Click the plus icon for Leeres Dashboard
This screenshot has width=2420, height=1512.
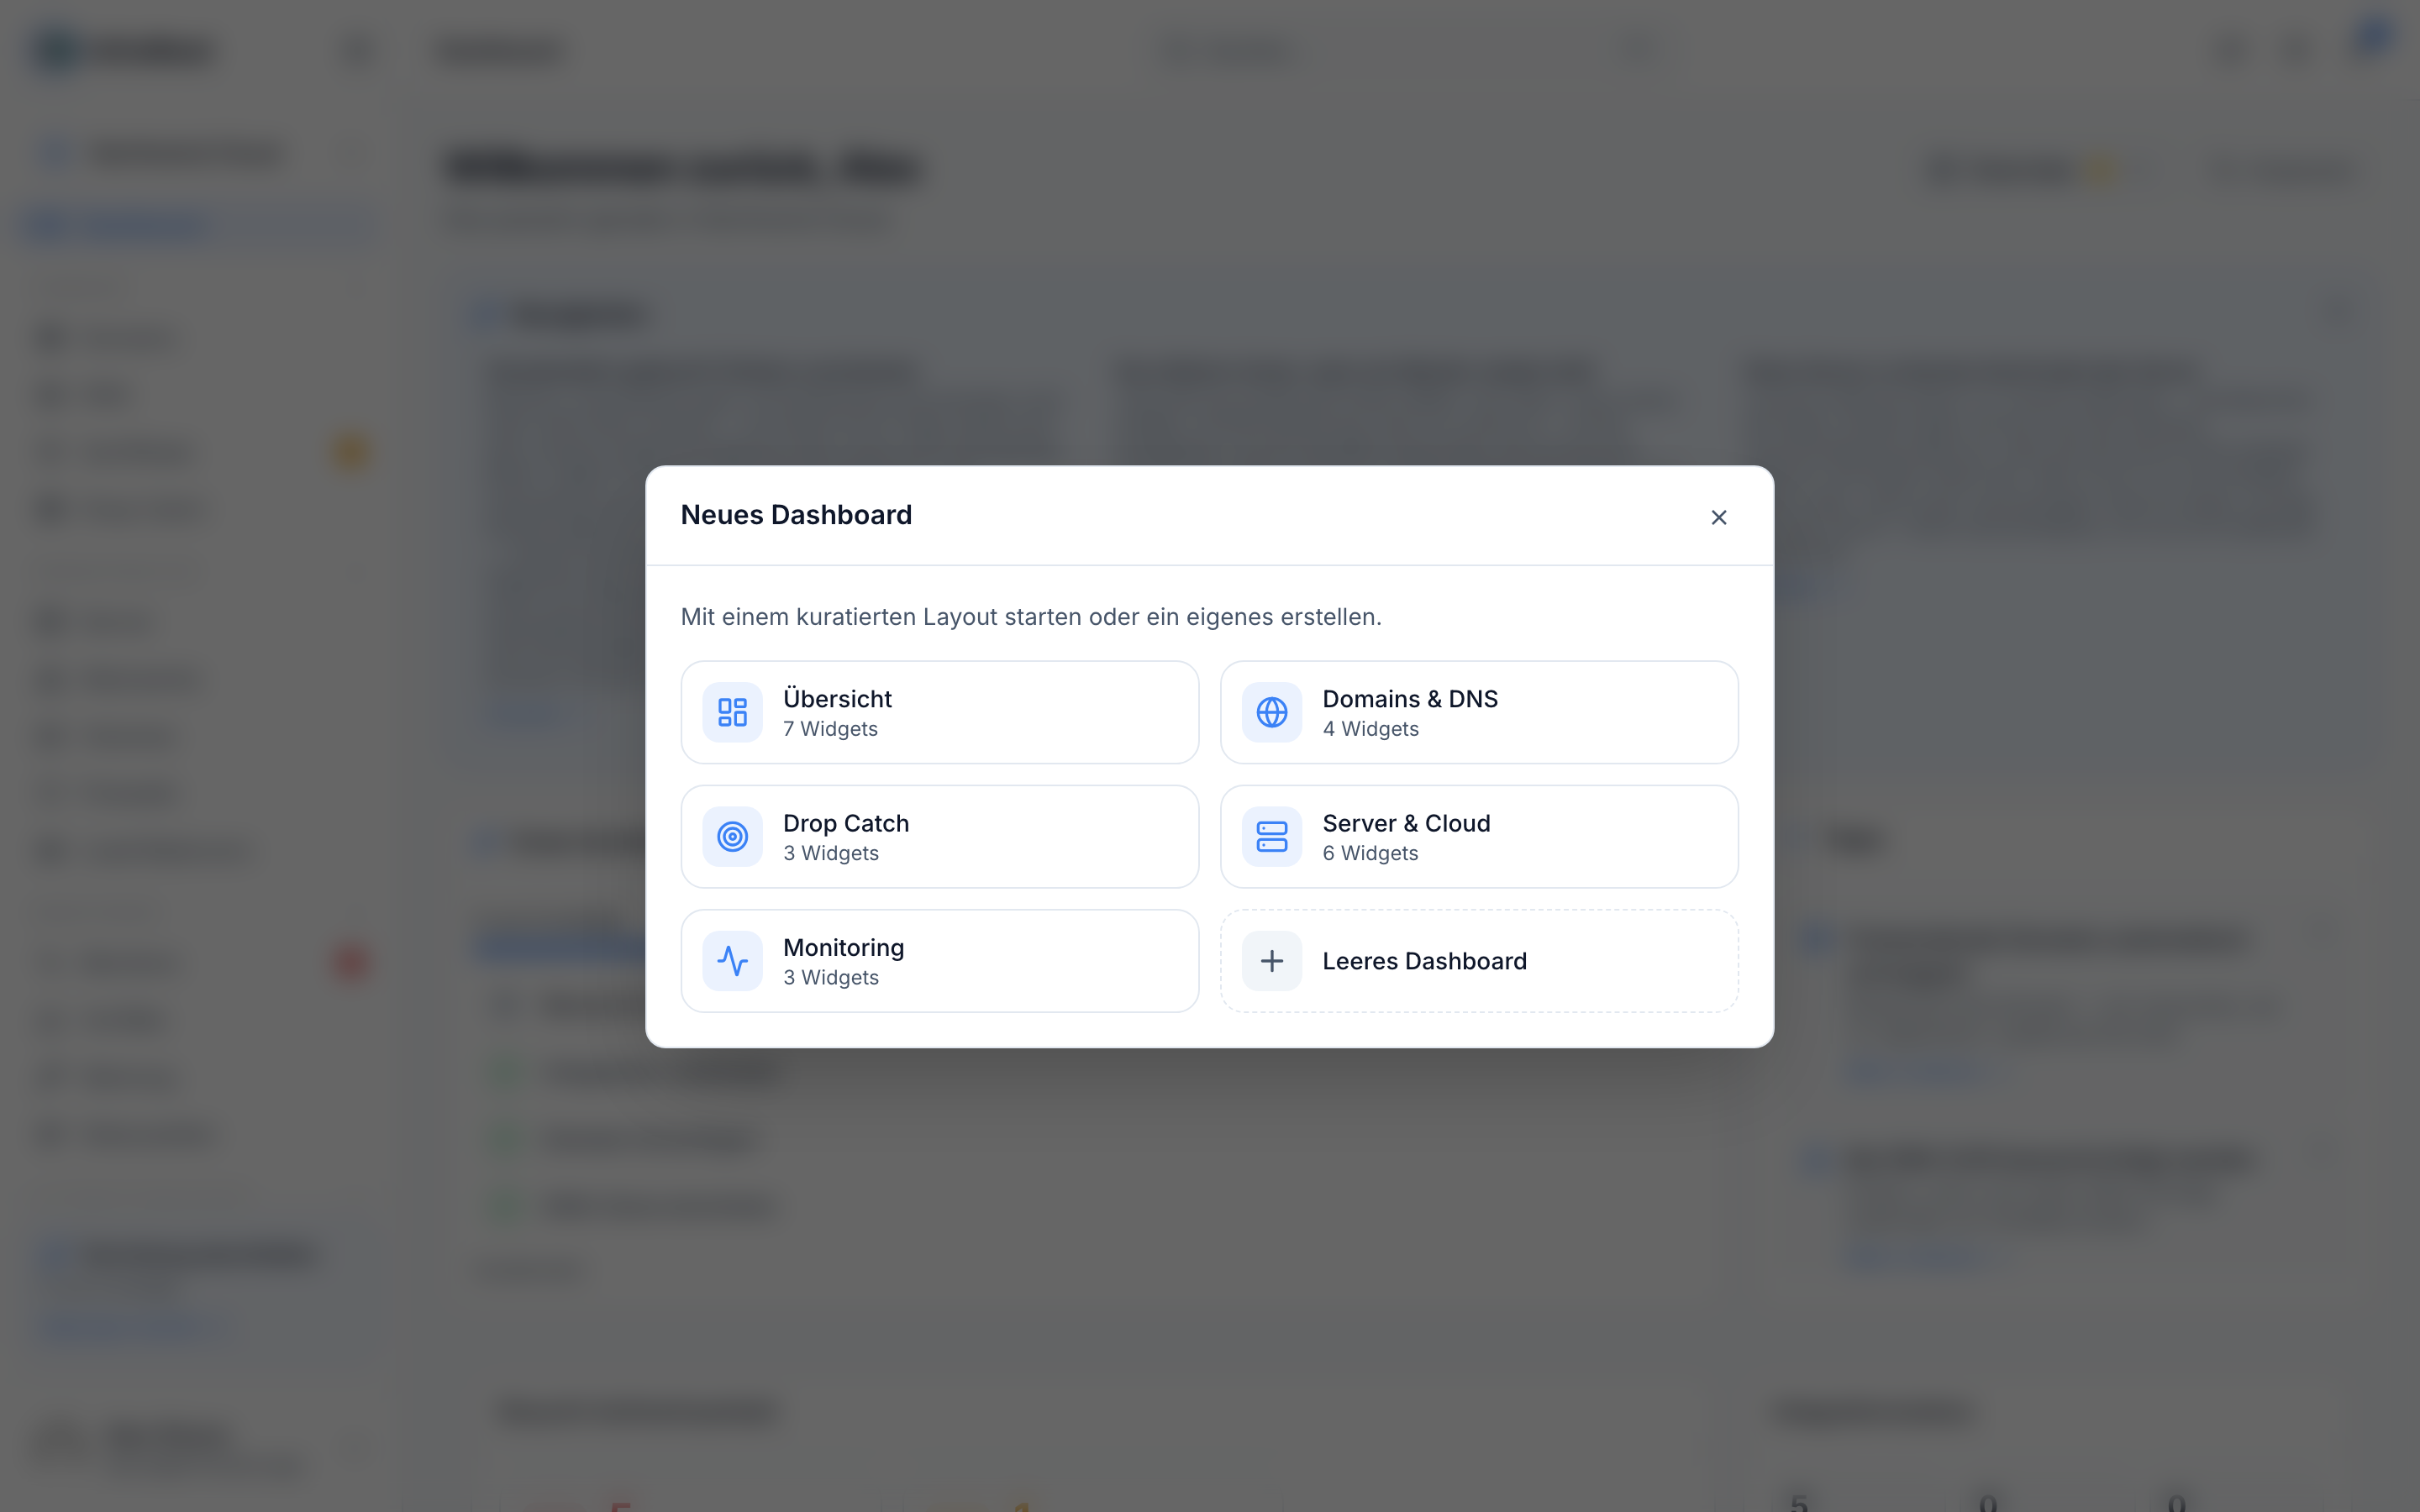(x=1271, y=961)
